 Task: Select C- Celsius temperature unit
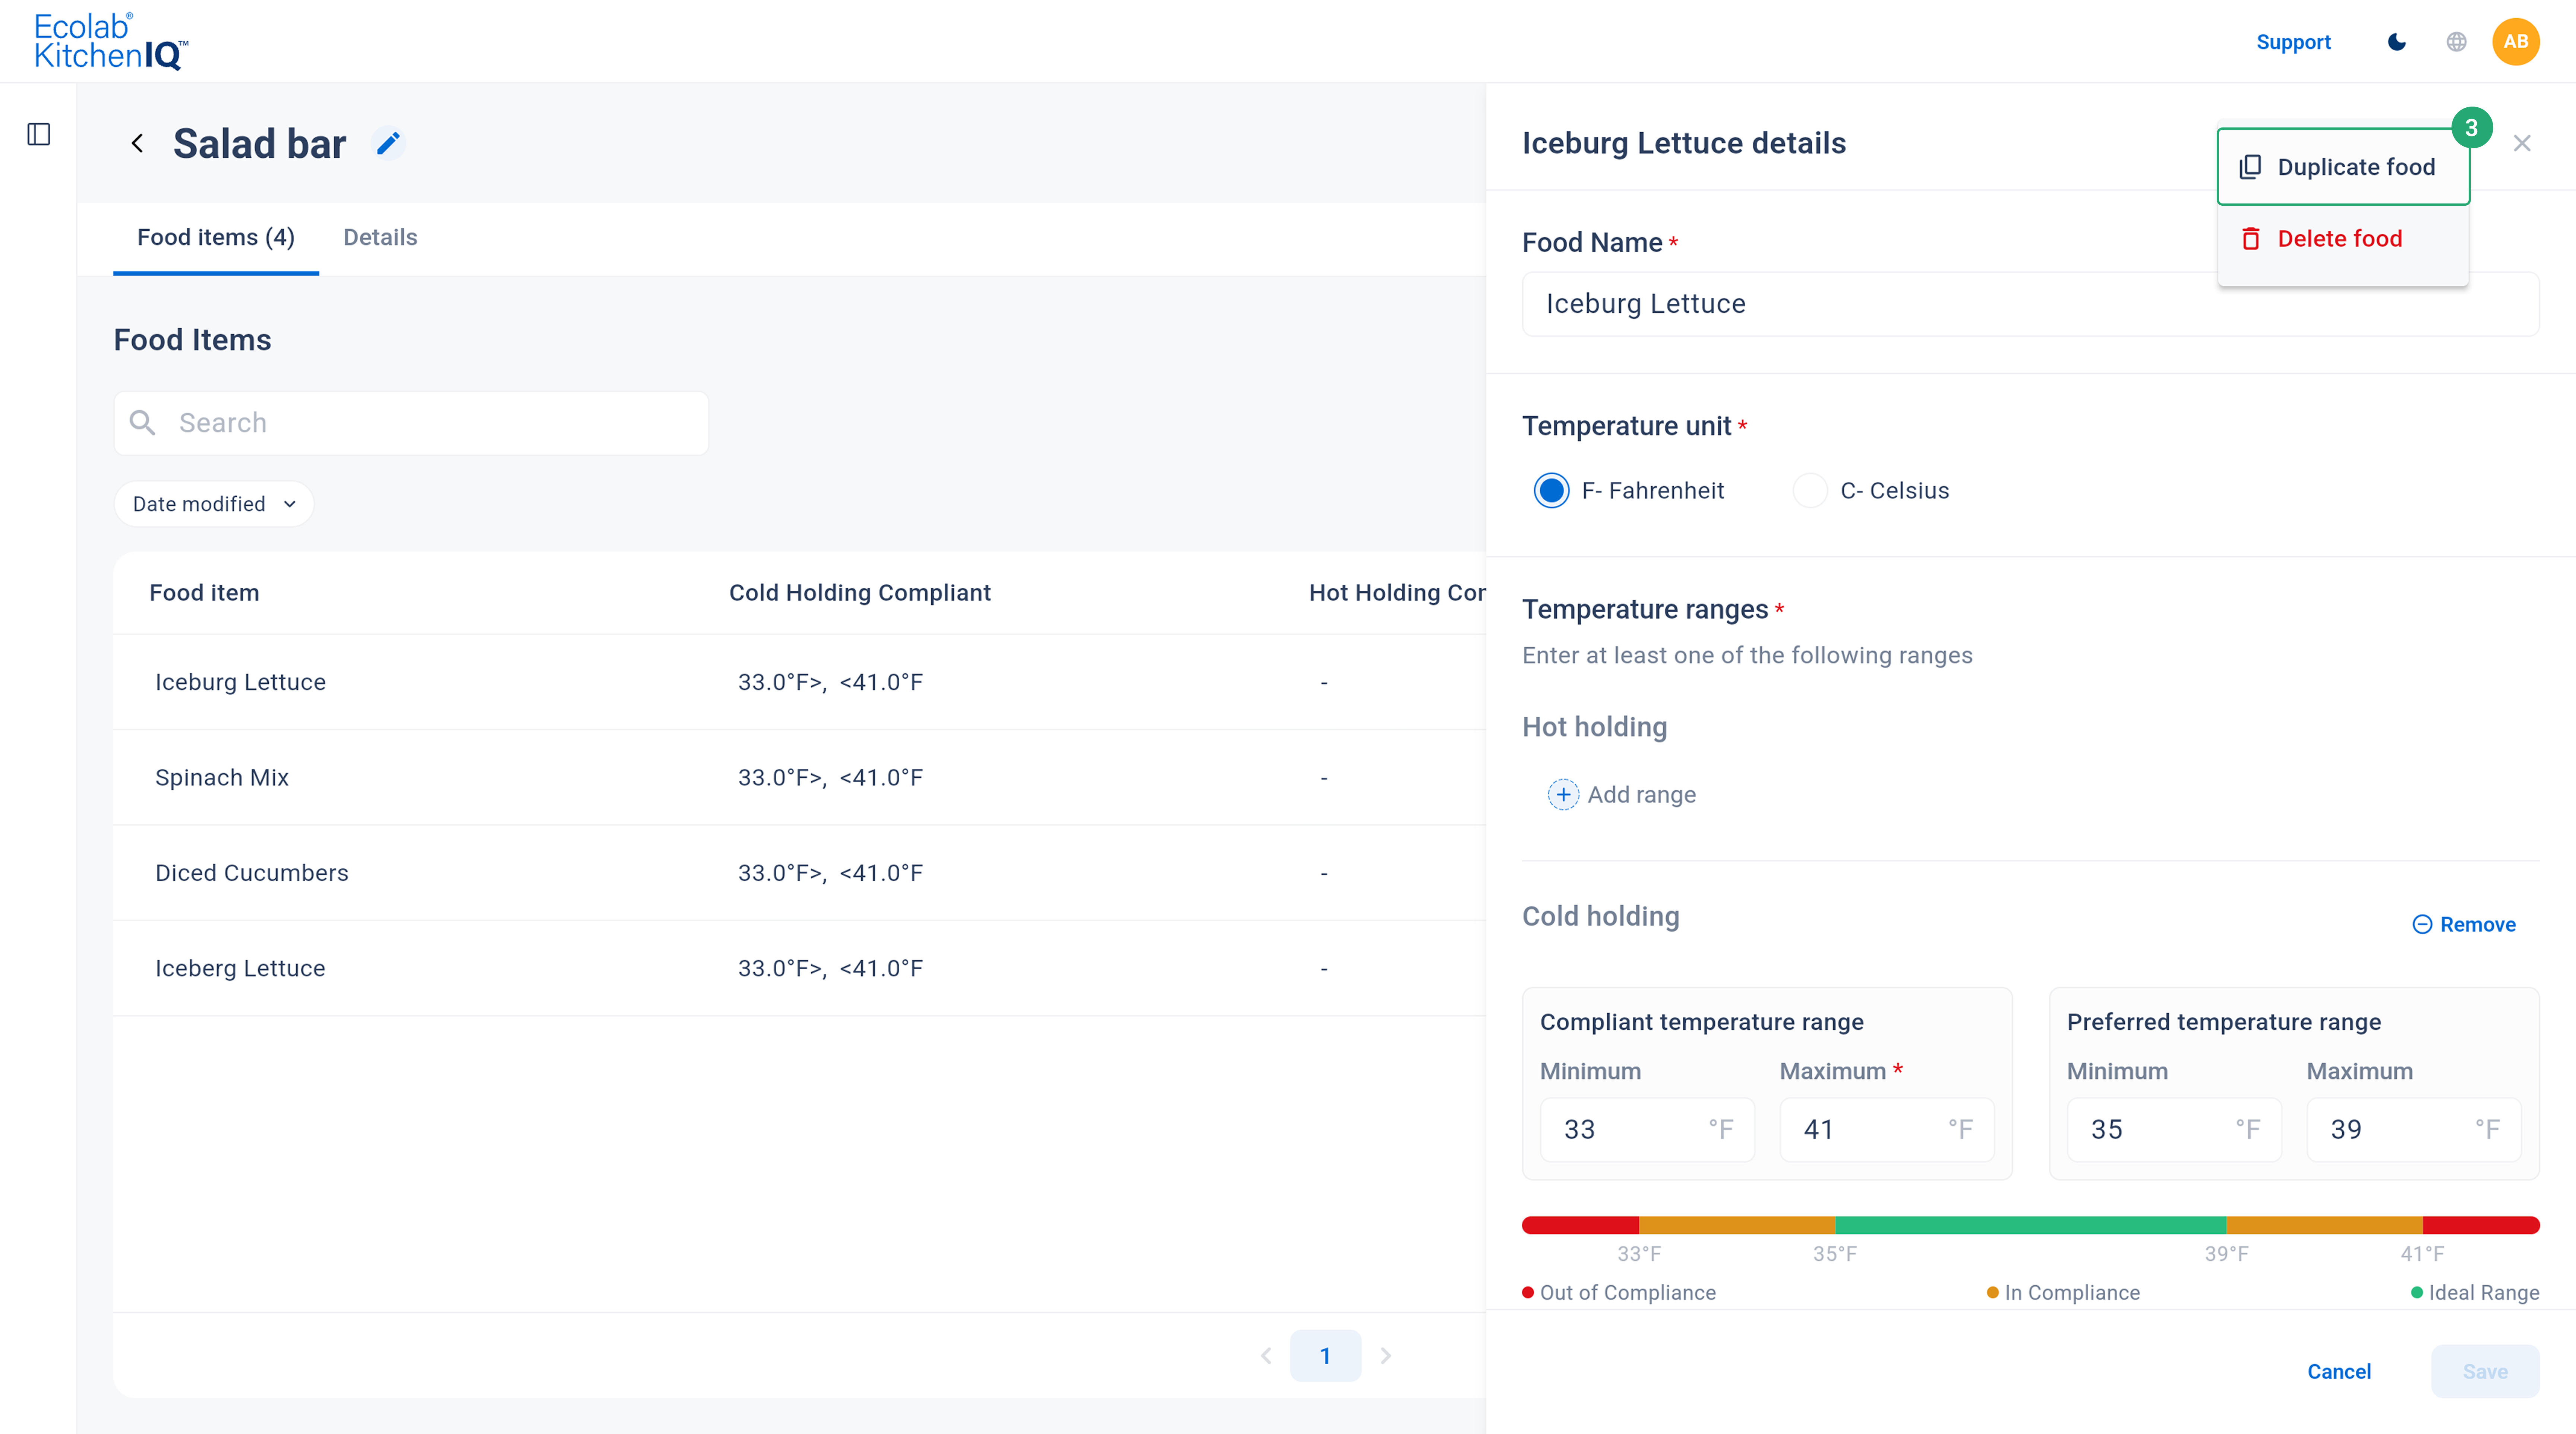tap(1810, 491)
